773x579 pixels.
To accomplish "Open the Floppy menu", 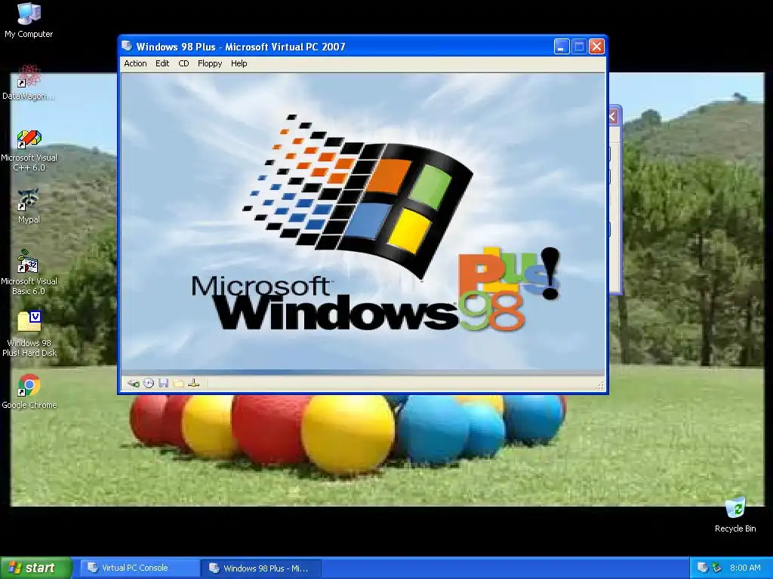I will point(210,63).
